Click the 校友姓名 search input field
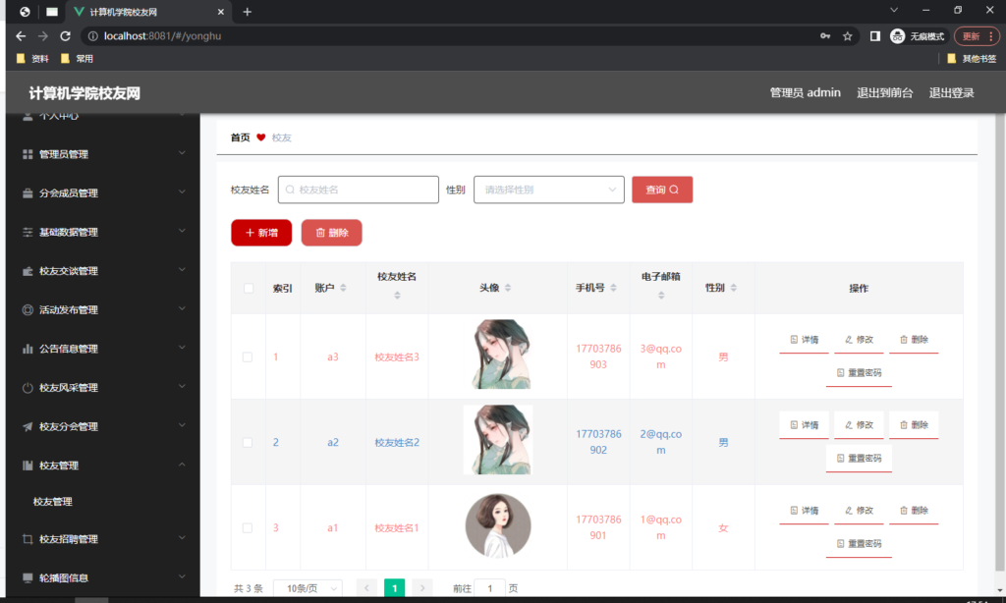The height and width of the screenshot is (603, 1006). coord(358,190)
